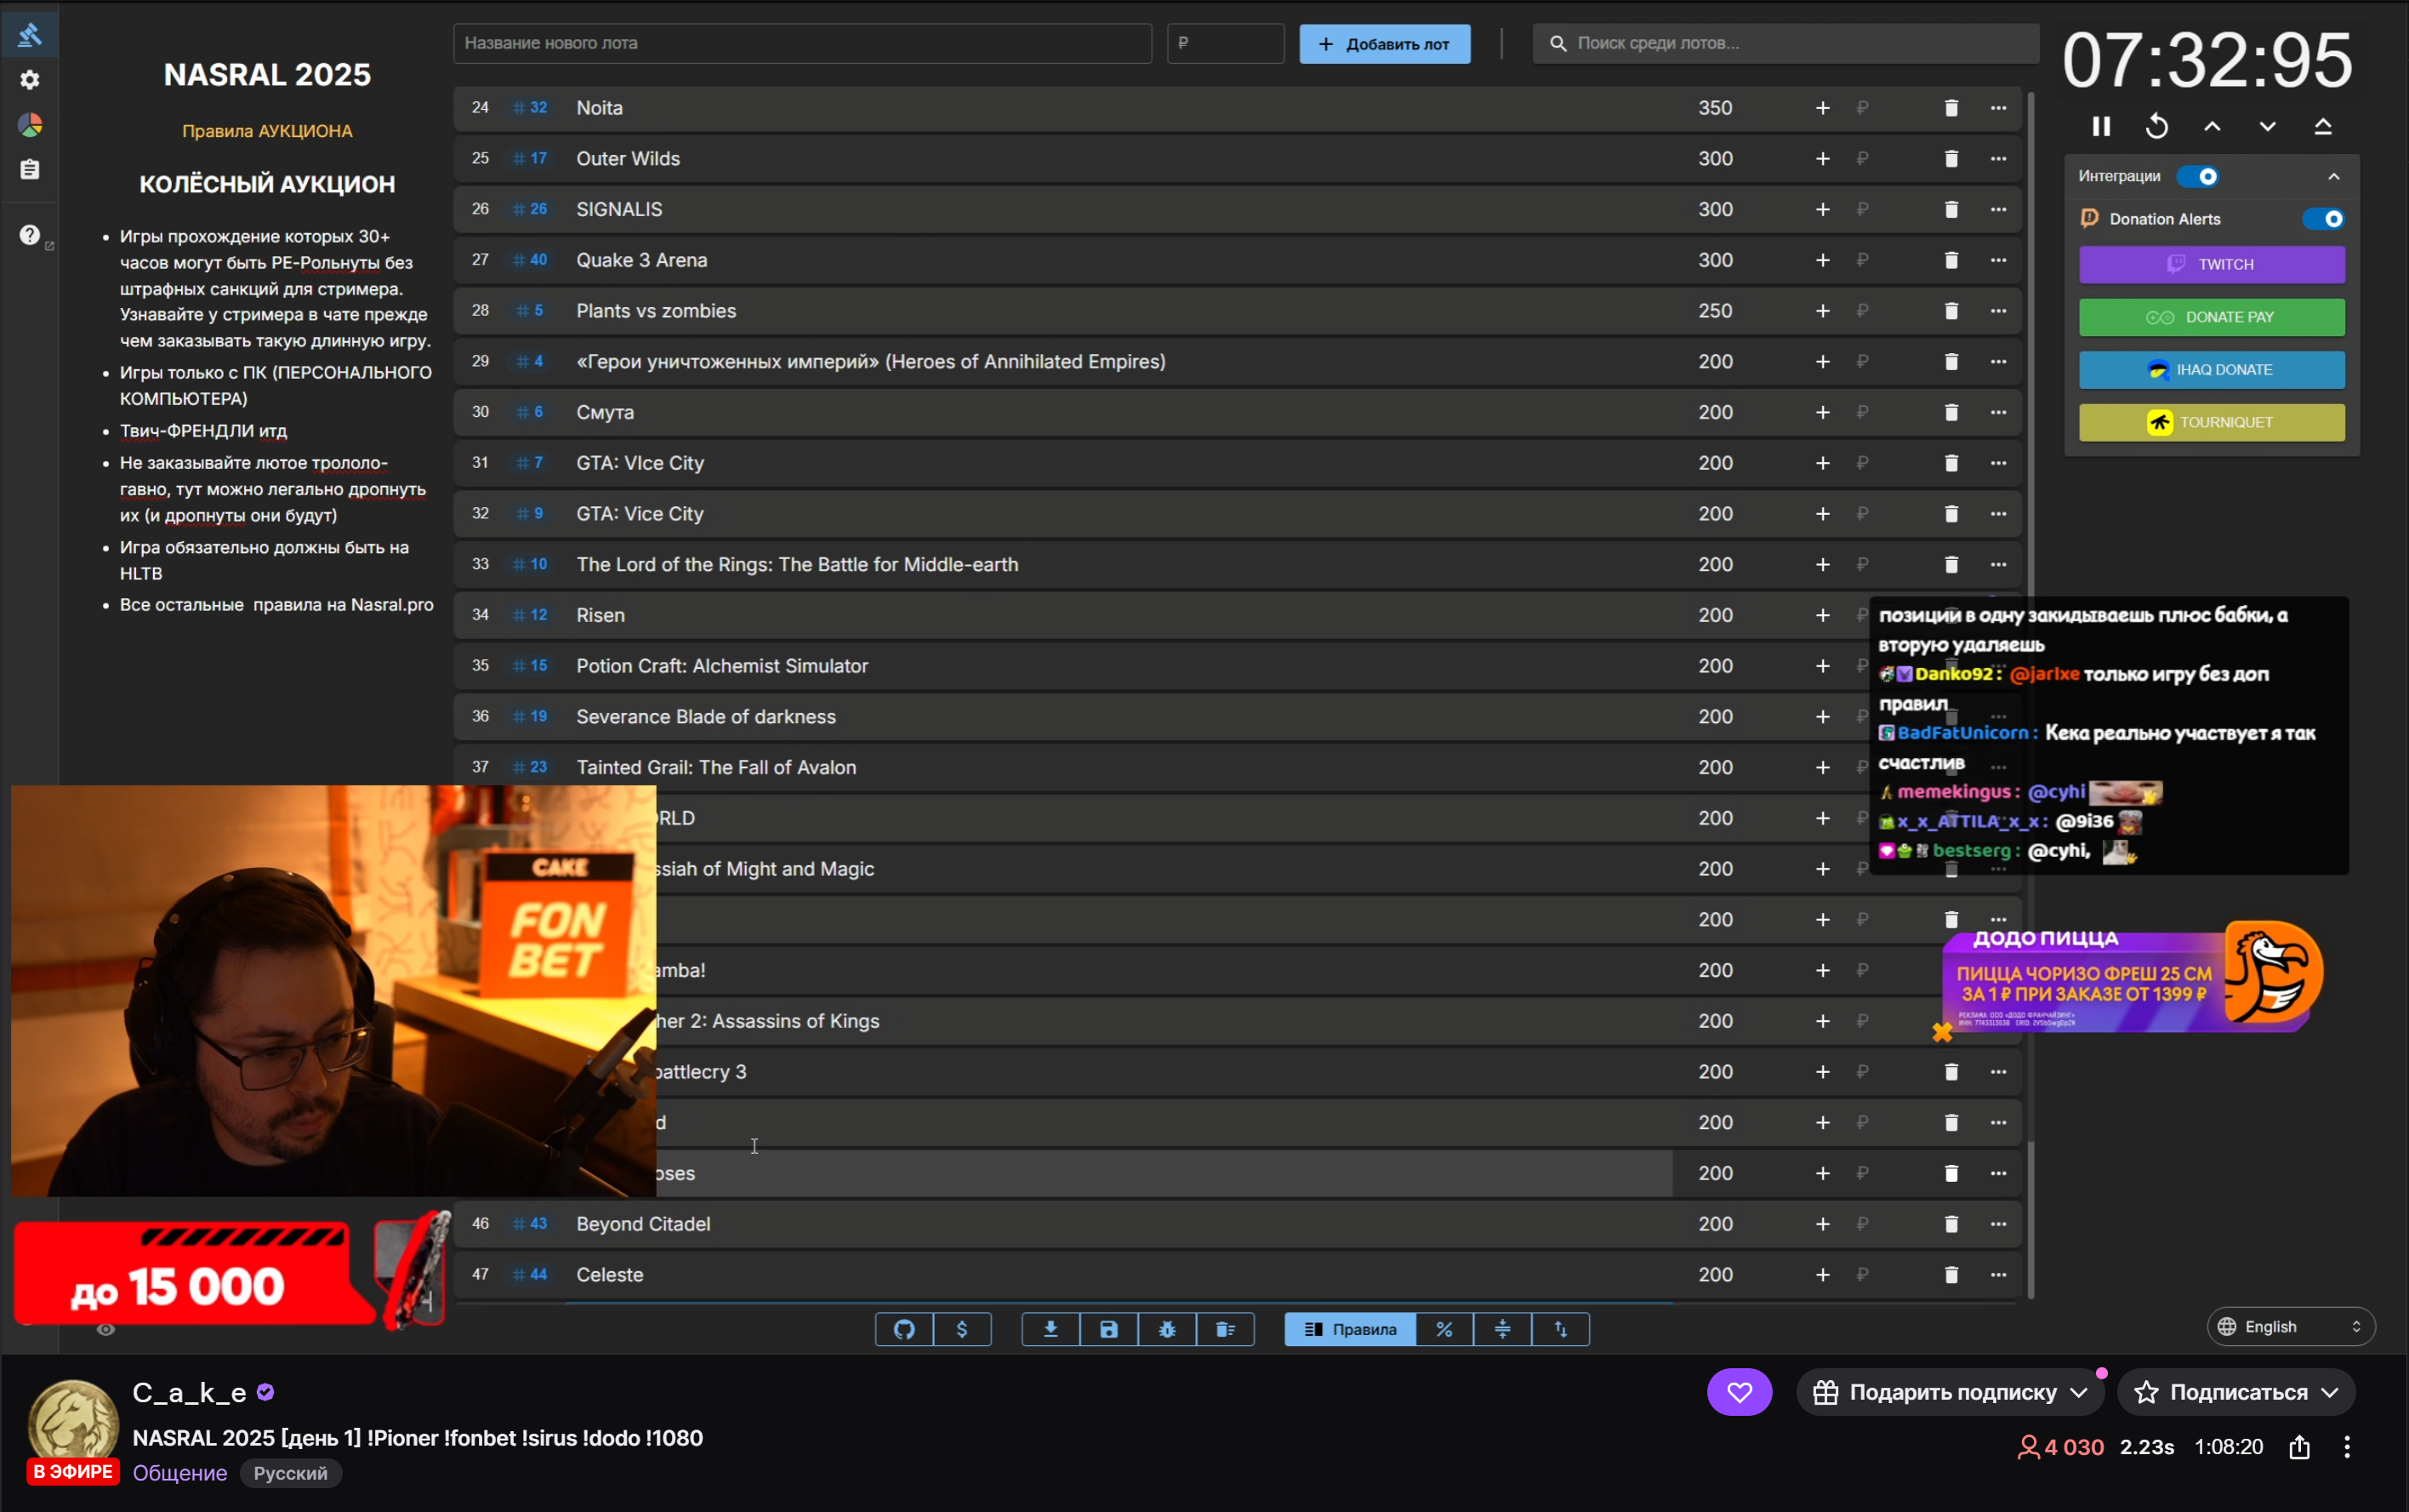Click the save floppy disk icon

1108,1329
